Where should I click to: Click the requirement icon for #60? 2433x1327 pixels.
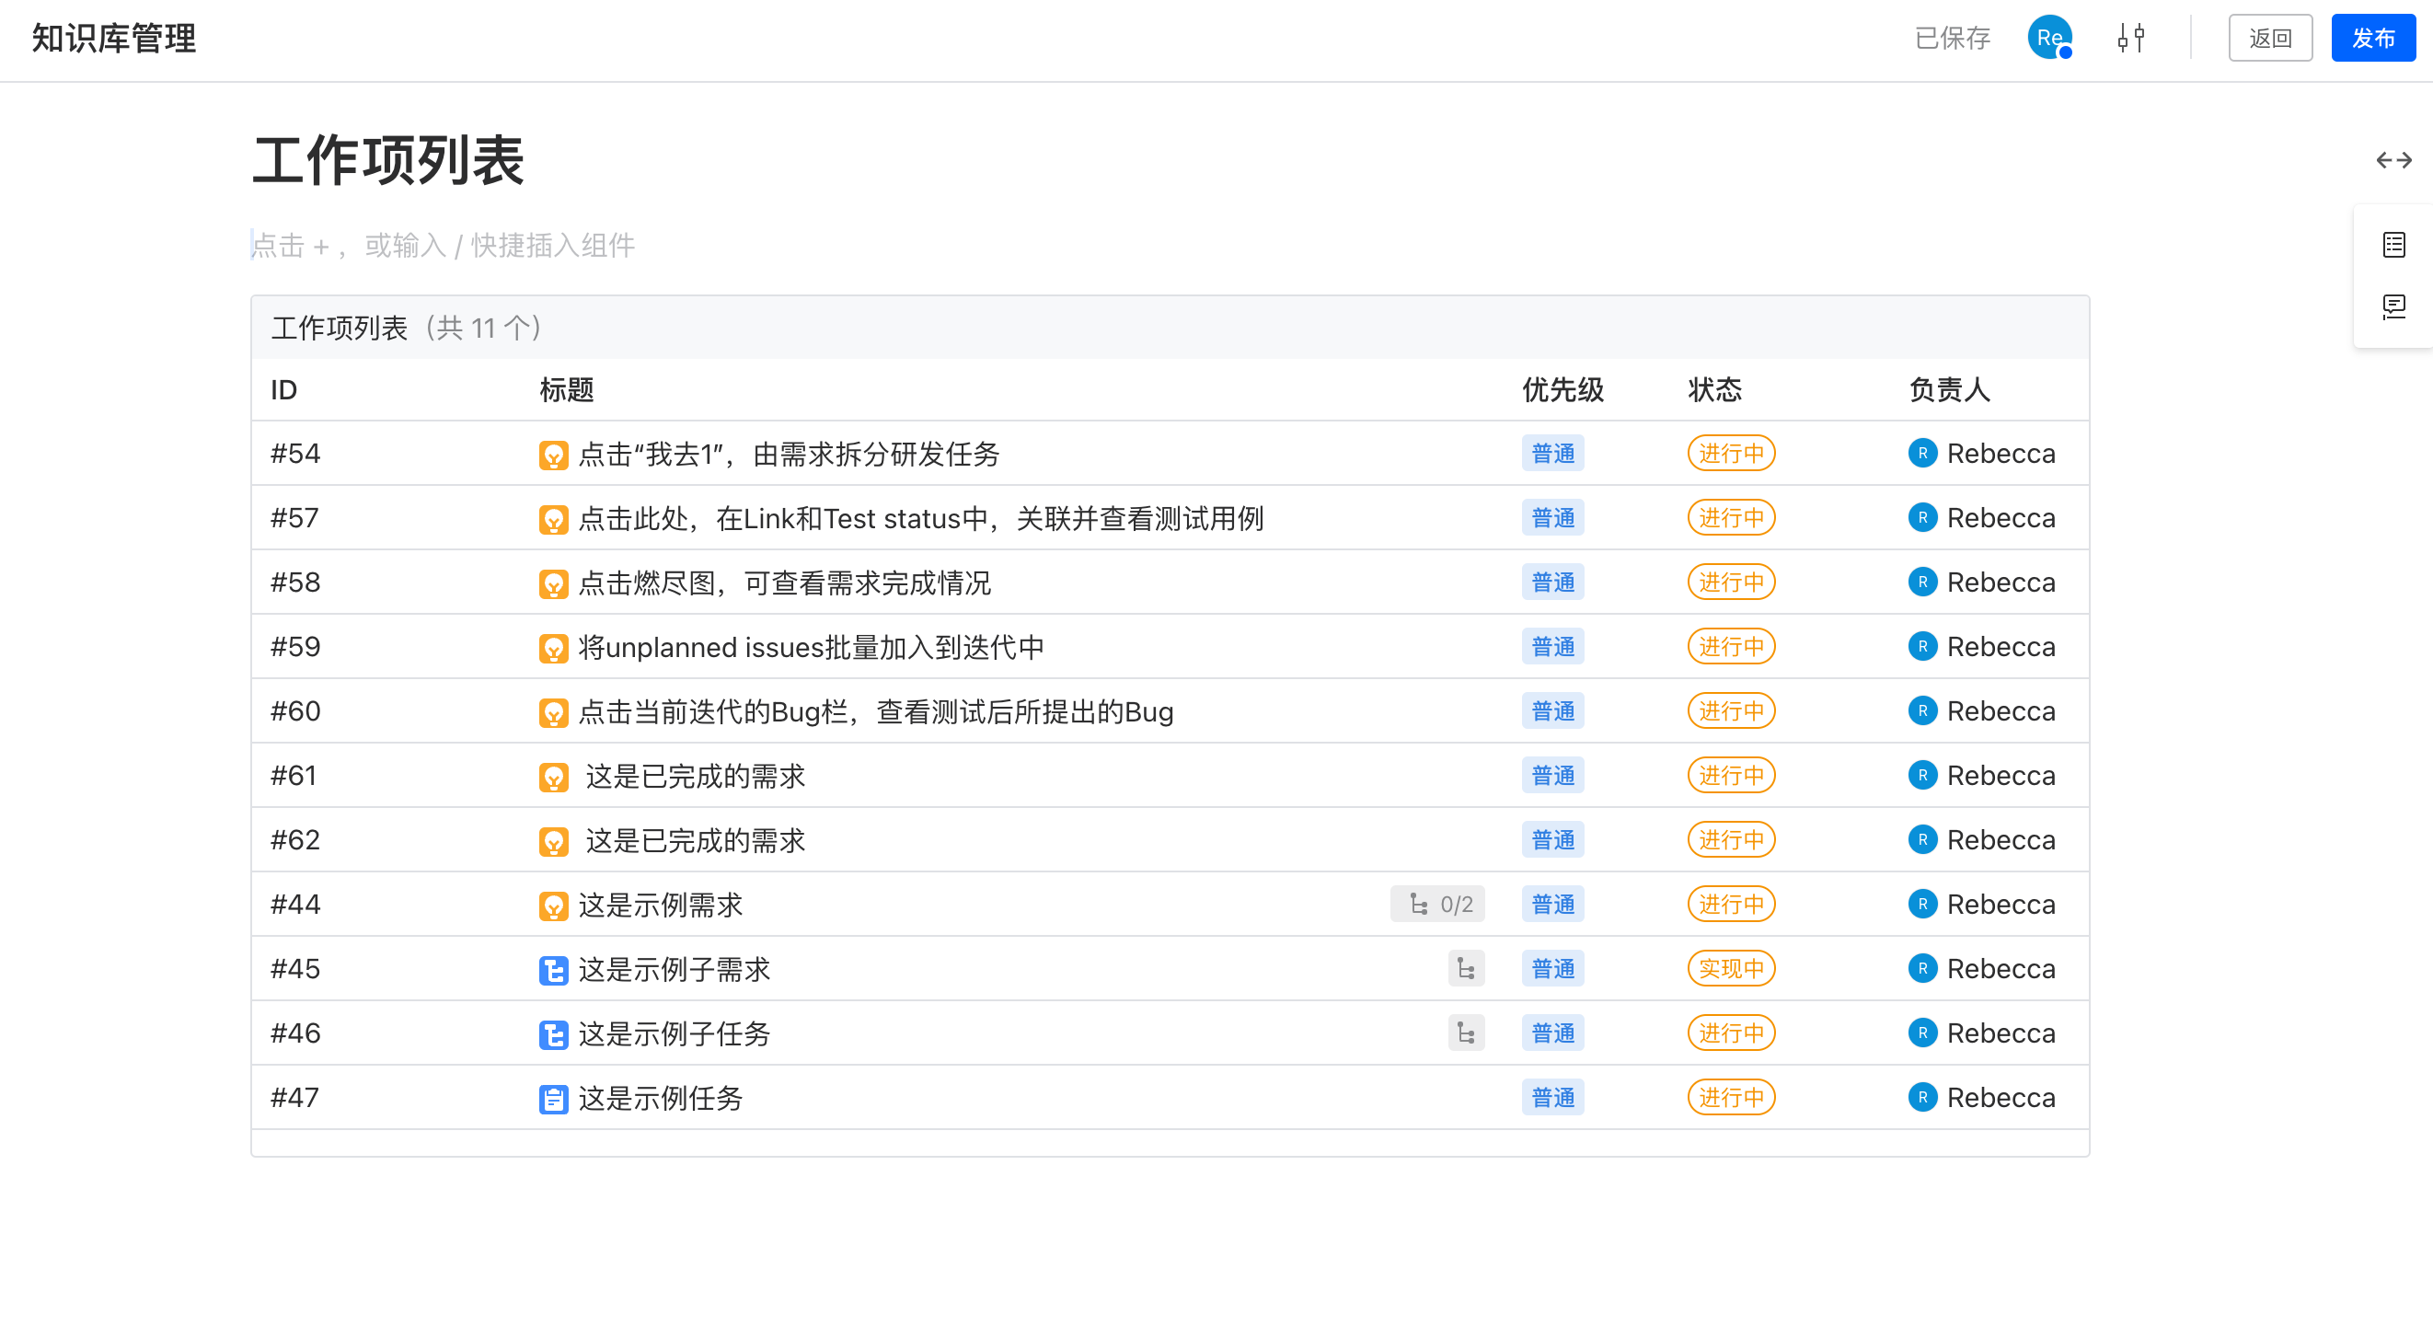(553, 711)
